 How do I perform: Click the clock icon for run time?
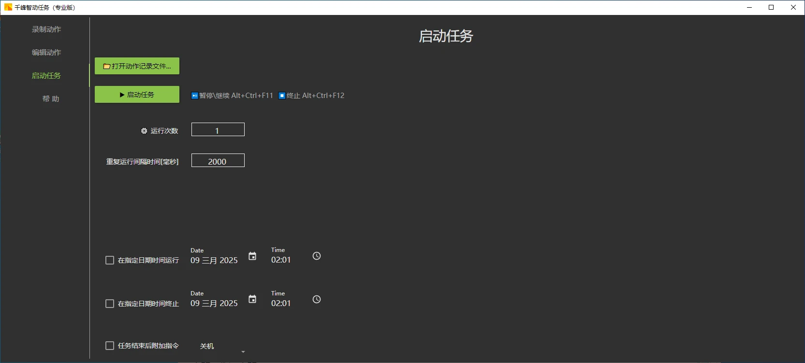click(317, 256)
